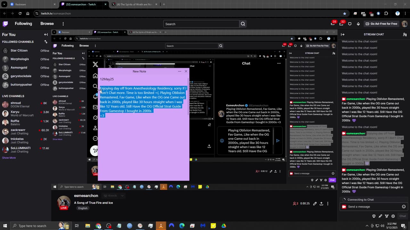Open chat settings gear
The width and height of the screenshot is (410, 230).
point(393,216)
